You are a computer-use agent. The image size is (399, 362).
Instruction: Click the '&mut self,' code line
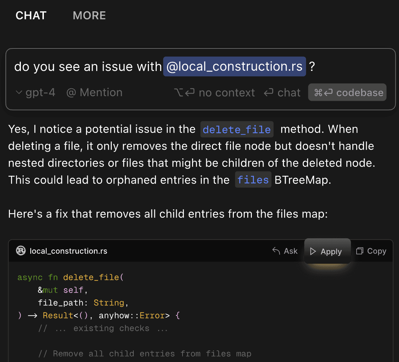click(63, 290)
